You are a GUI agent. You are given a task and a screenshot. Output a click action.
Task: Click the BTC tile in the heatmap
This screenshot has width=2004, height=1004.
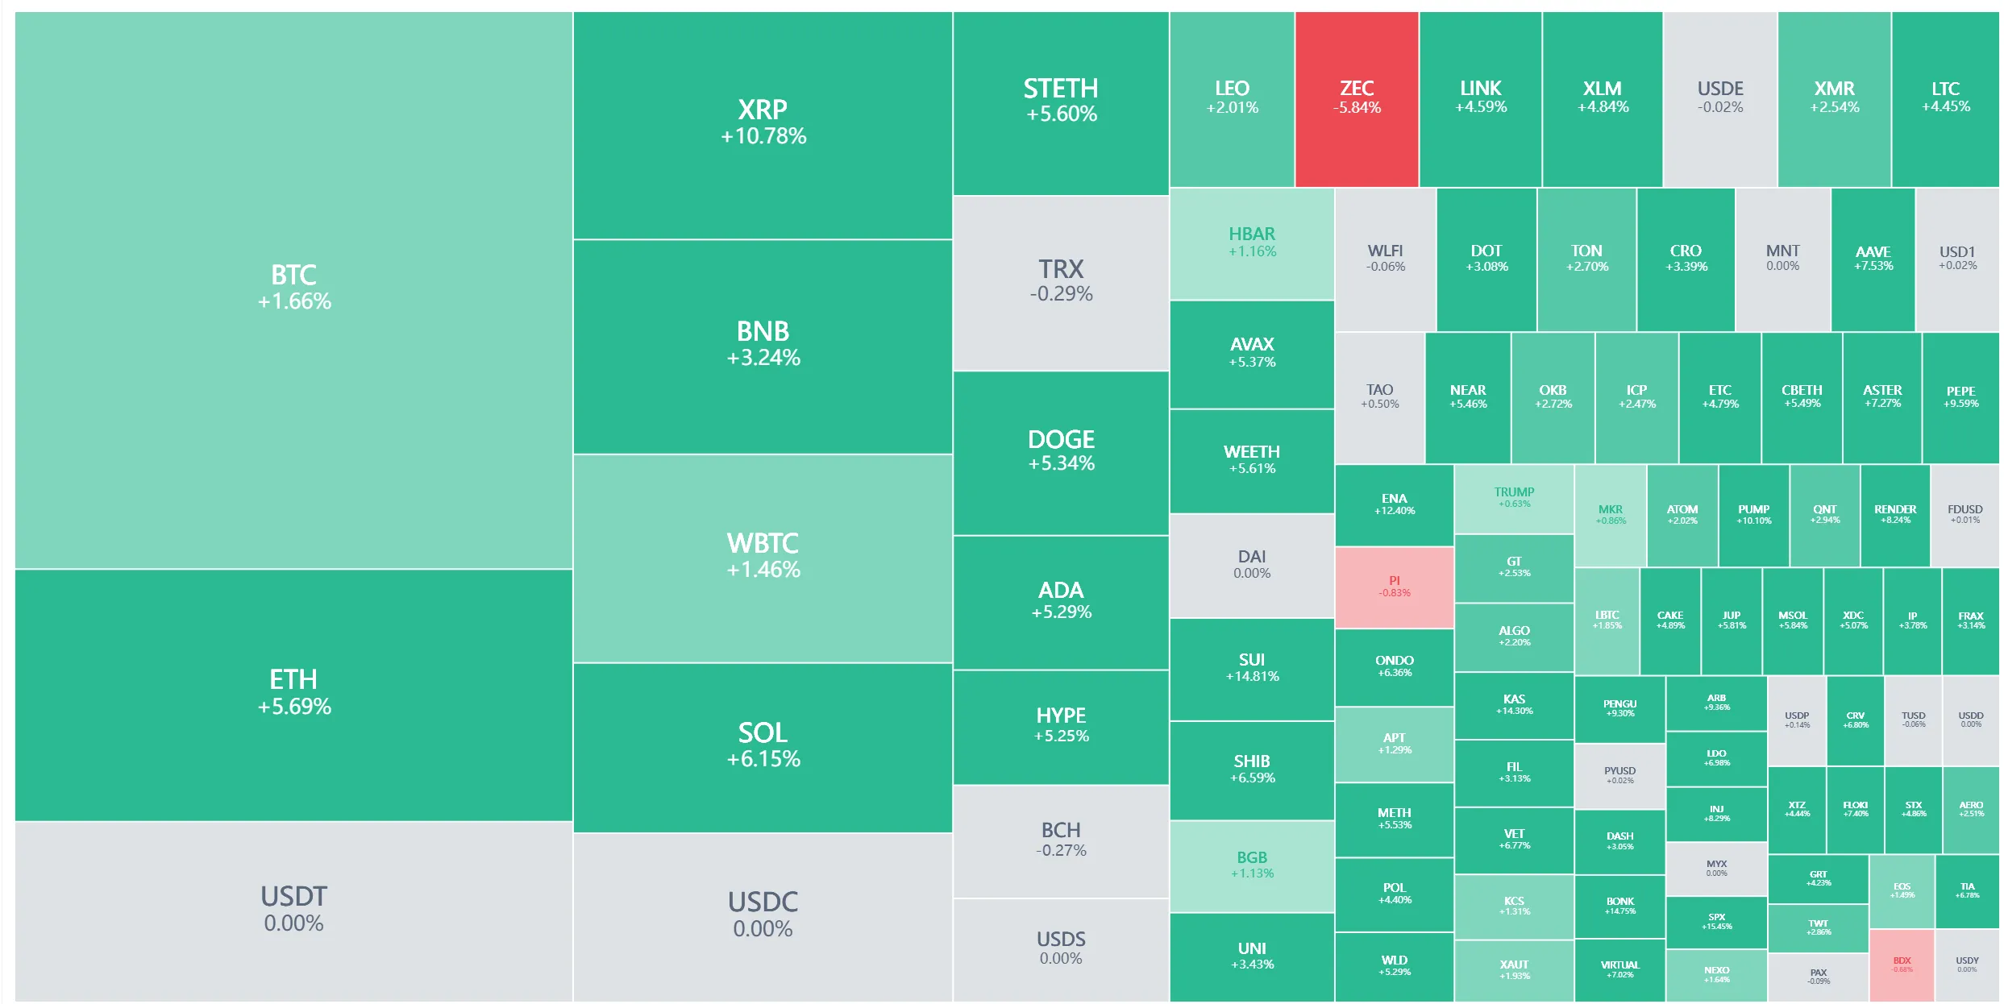(x=293, y=288)
